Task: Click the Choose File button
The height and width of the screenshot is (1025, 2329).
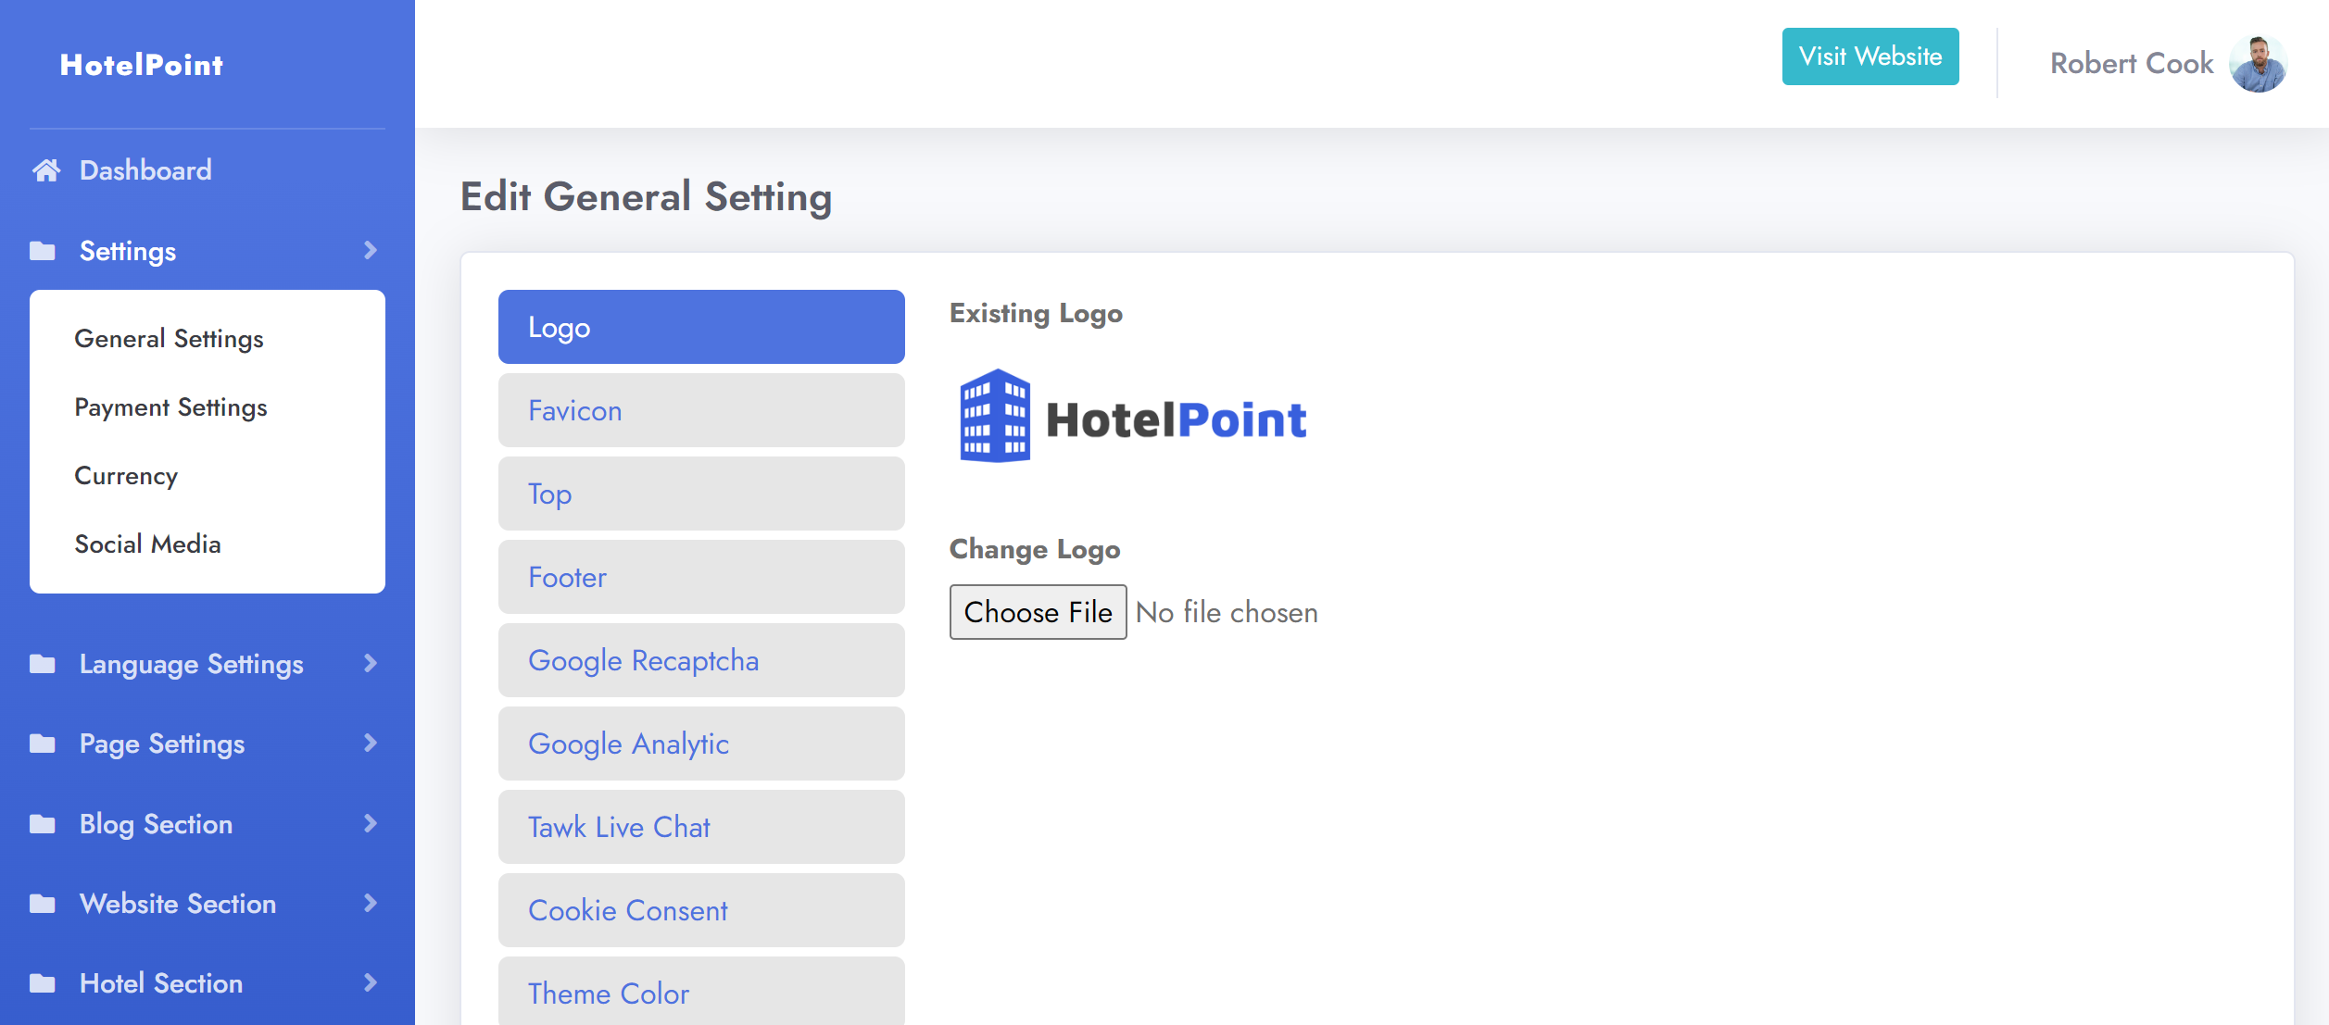Action: [x=1038, y=612]
